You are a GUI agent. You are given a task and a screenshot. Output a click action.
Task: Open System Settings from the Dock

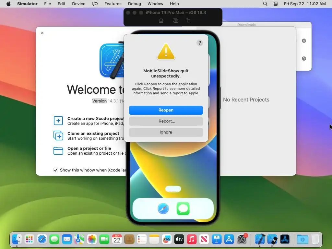click(242, 239)
